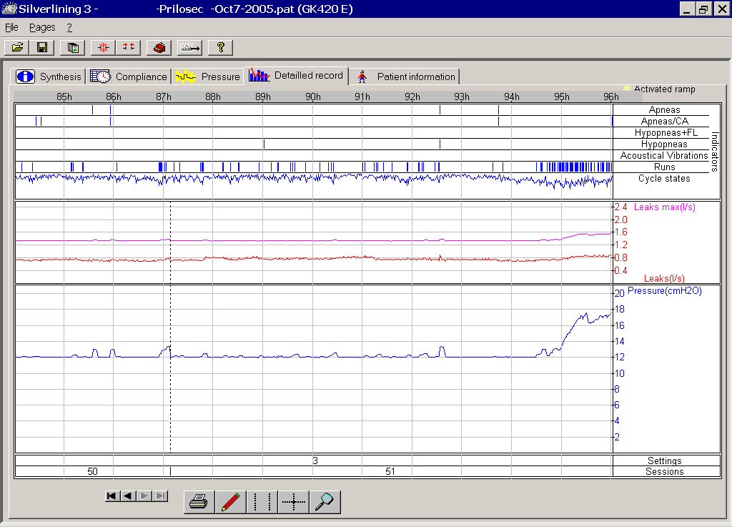The image size is (732, 527).
Task: Print the detailed record graph
Action: click(x=199, y=502)
